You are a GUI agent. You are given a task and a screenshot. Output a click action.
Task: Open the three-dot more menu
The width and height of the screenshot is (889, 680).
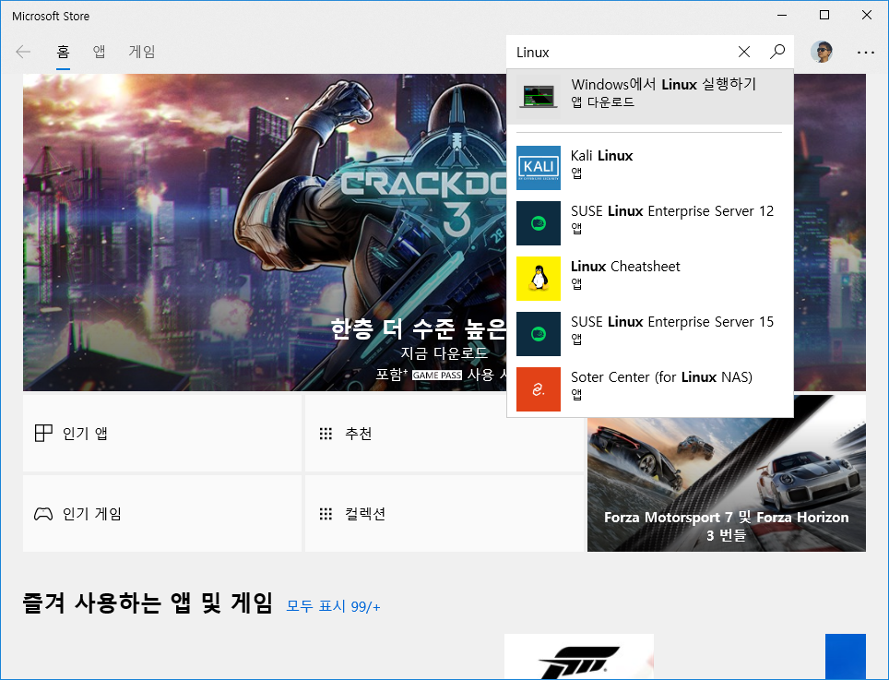[x=866, y=53]
